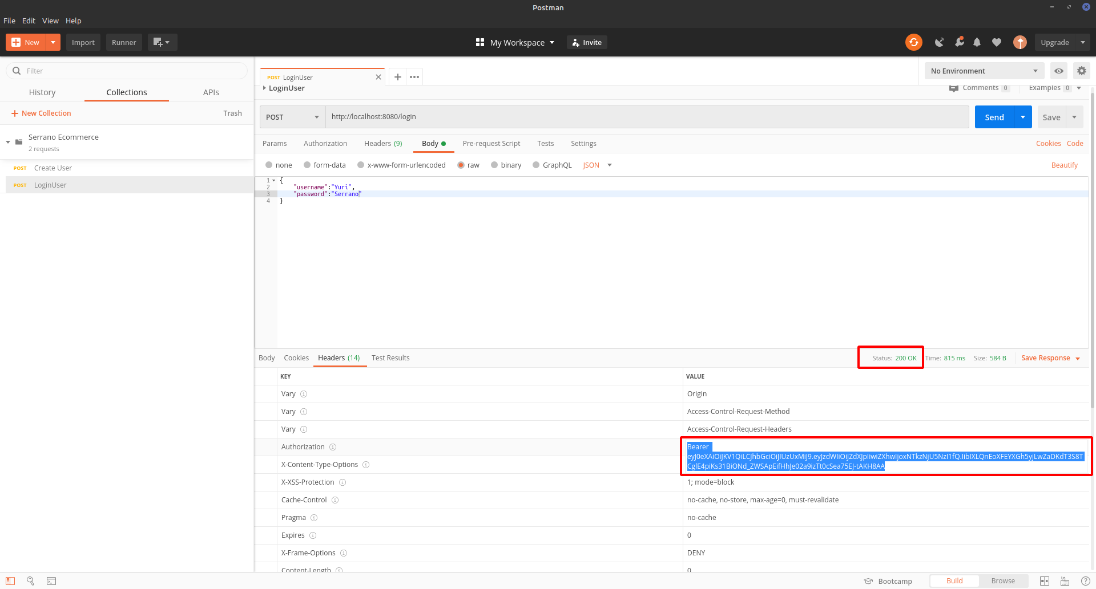
Task: Open the File menu
Action: click(x=10, y=21)
